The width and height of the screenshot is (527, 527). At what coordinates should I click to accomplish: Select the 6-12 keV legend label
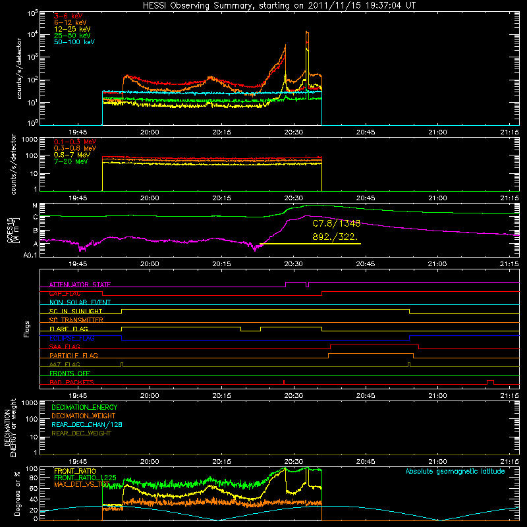(70, 22)
